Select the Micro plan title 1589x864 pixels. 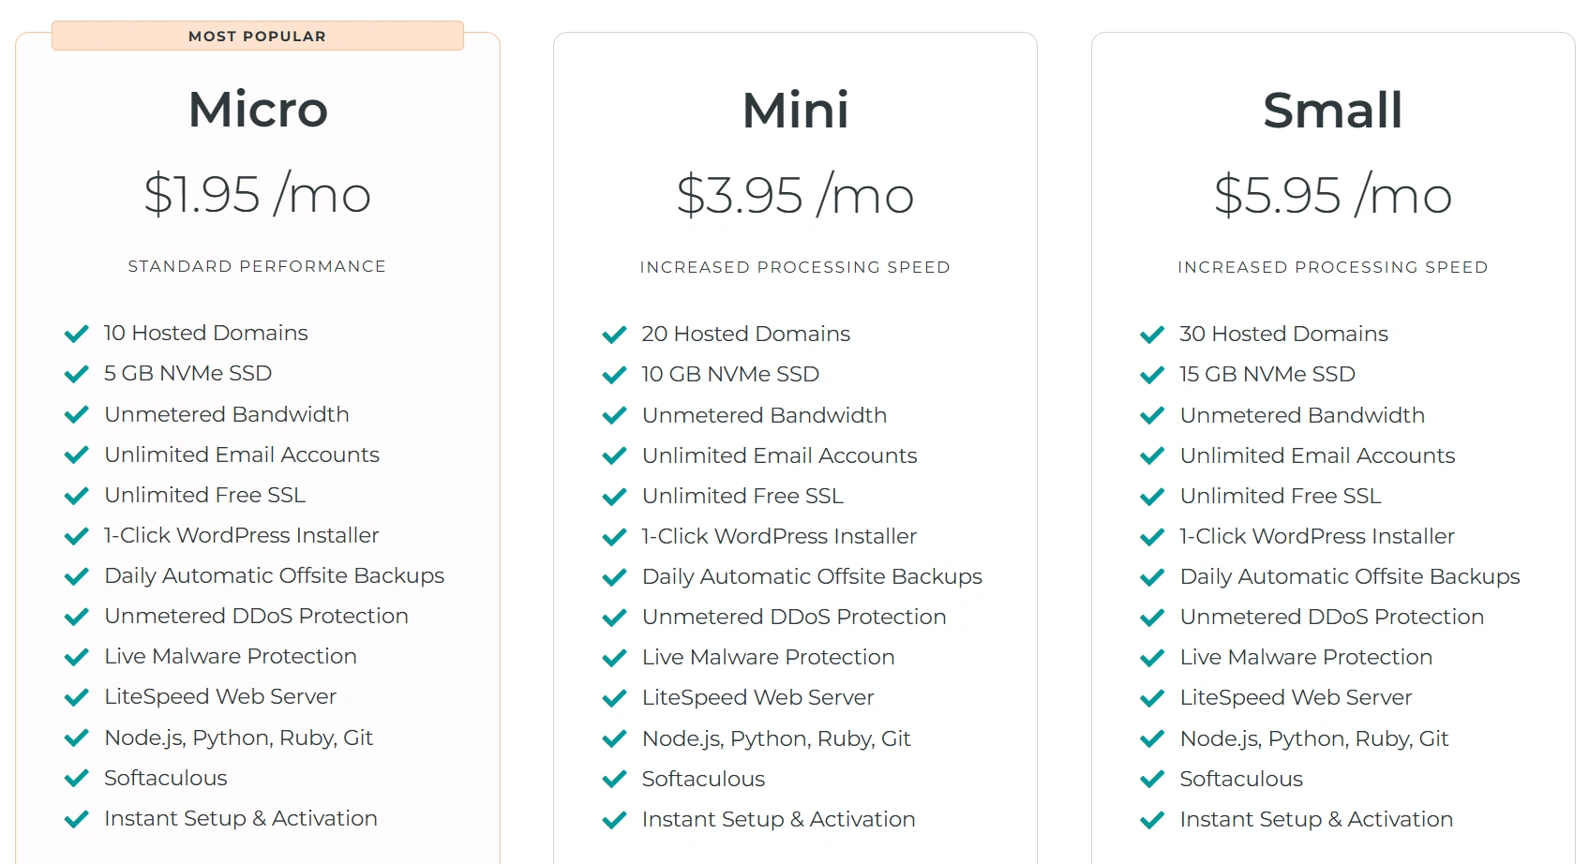[x=258, y=109]
